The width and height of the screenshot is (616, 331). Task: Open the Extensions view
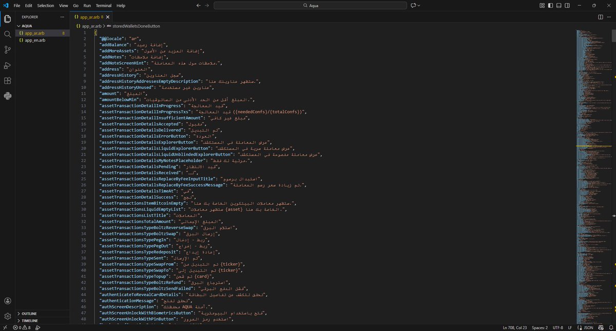[x=8, y=81]
